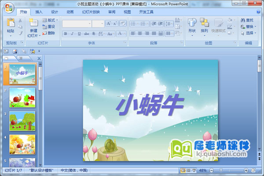
Task: Expand the Select (选择) dropdown
Action: 255,33
